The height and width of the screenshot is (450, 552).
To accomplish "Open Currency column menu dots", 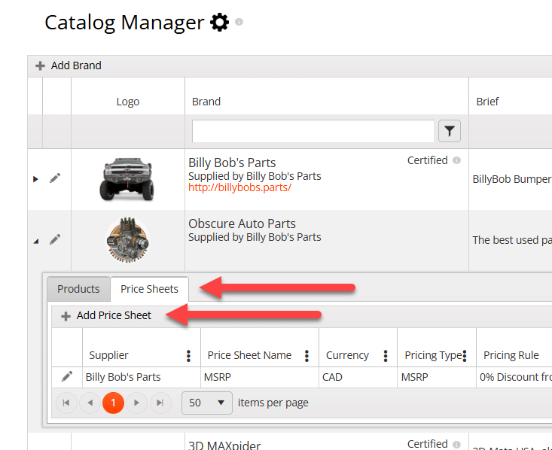I will click(x=386, y=356).
